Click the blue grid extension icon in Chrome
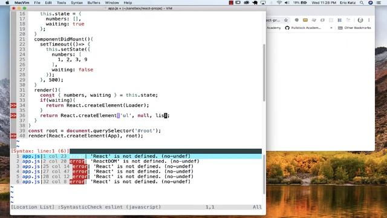The width and height of the screenshot is (387, 218). tap(340, 20)
